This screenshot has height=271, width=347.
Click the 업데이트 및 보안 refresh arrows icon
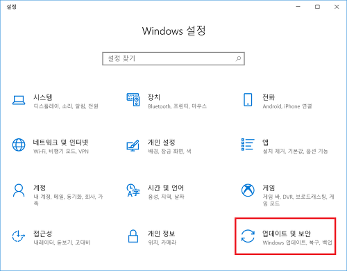(x=248, y=236)
